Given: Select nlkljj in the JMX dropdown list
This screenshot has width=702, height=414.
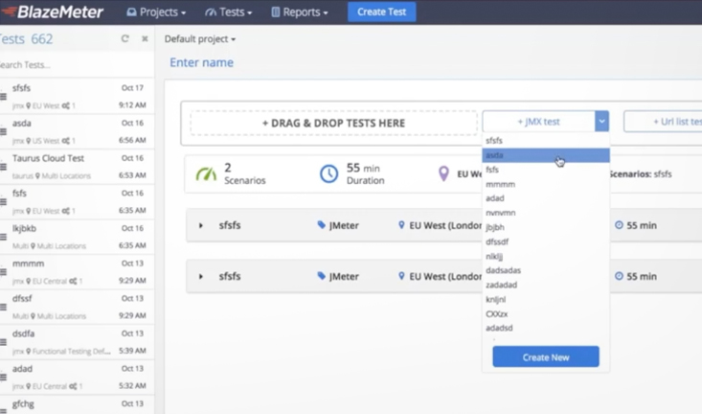Looking at the screenshot, I should click(546, 256).
